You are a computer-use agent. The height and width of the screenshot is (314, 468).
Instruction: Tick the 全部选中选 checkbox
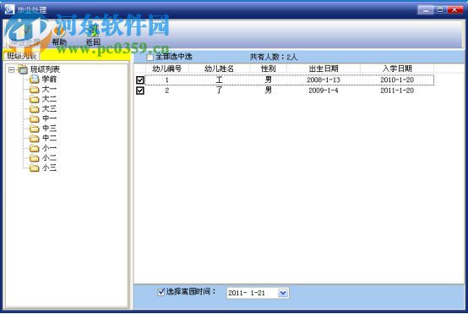150,57
